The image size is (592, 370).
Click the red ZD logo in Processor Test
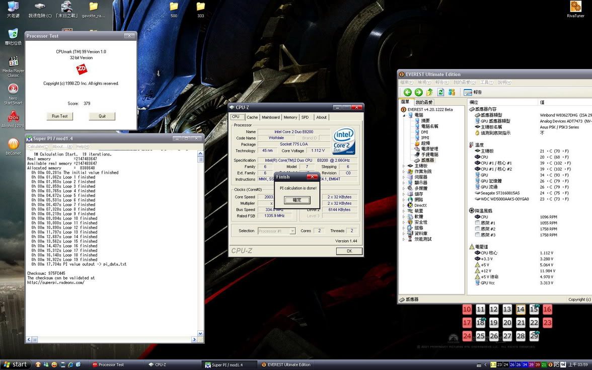(82, 69)
